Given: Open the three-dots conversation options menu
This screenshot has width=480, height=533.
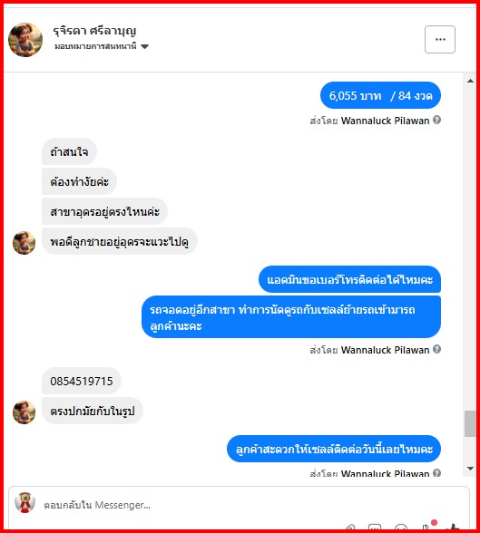Looking at the screenshot, I should [x=439, y=40].
